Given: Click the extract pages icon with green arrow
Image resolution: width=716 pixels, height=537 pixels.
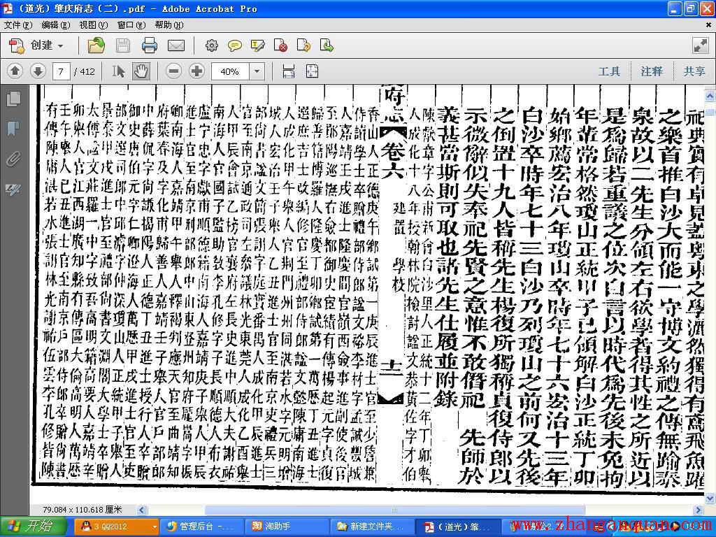Looking at the screenshot, I should click(x=327, y=45).
